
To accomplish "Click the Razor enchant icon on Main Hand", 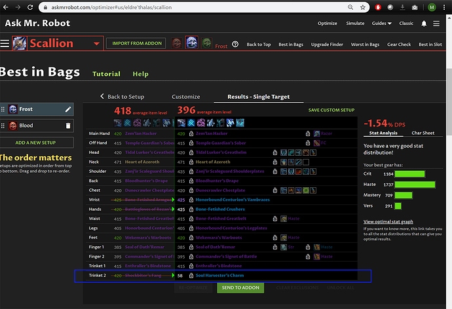I will [x=317, y=134].
